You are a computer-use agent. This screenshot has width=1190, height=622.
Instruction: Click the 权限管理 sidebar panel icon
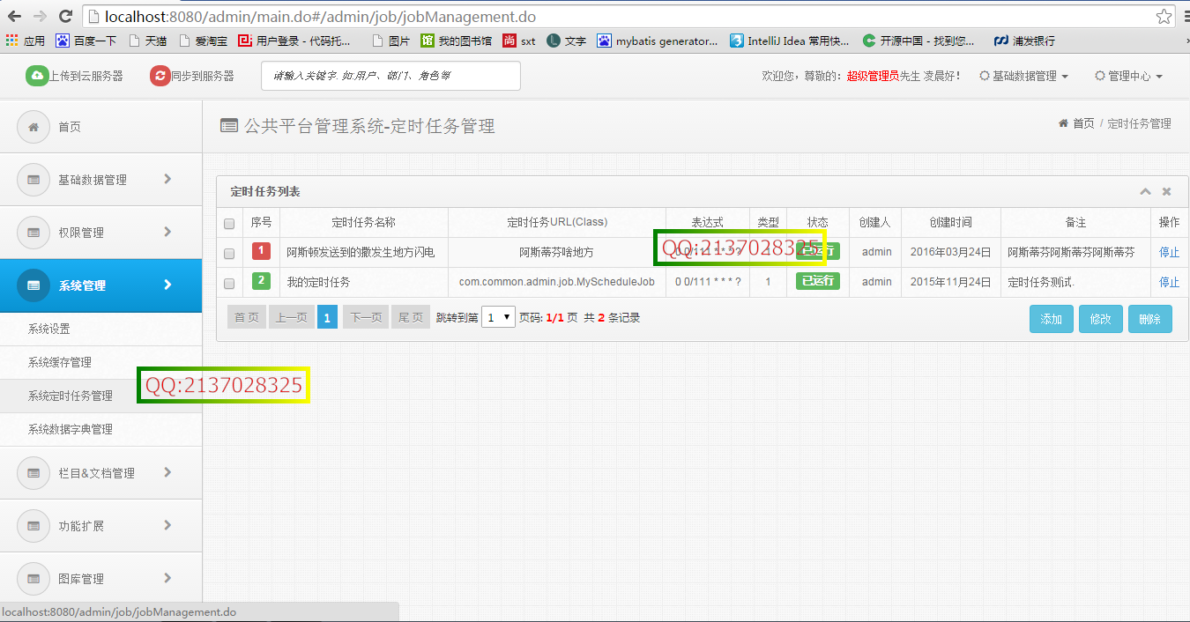(x=33, y=232)
